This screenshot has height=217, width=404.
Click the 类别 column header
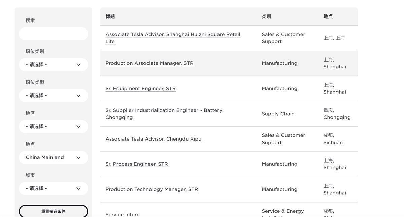tap(267, 17)
